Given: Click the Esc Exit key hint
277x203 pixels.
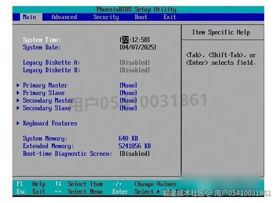Looking at the screenshot, I should [31, 192].
